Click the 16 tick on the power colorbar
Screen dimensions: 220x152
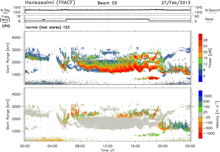click(205, 58)
